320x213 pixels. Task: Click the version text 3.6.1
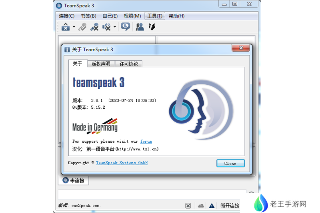click(x=97, y=100)
